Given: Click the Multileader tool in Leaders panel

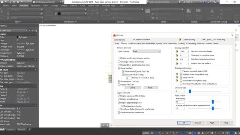Looking at the screenshot, I should (x=105, y=11).
